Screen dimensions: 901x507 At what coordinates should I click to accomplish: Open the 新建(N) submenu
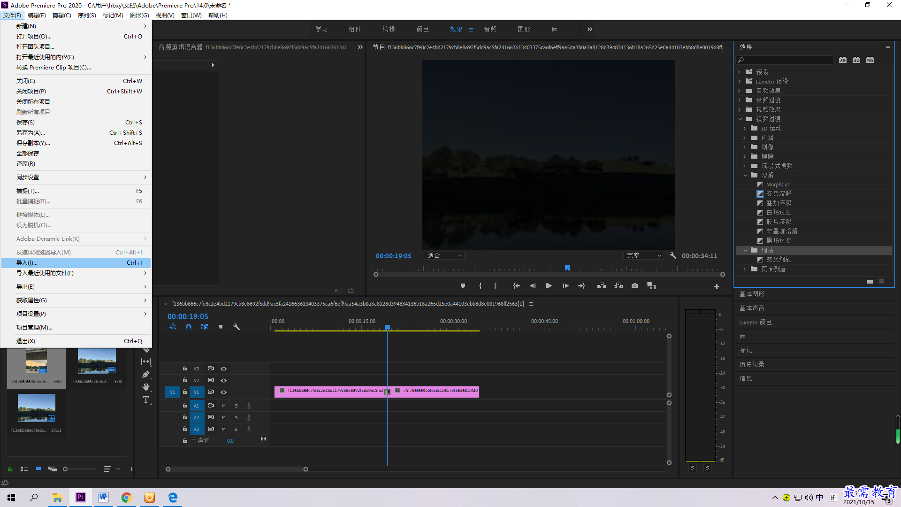coord(76,26)
